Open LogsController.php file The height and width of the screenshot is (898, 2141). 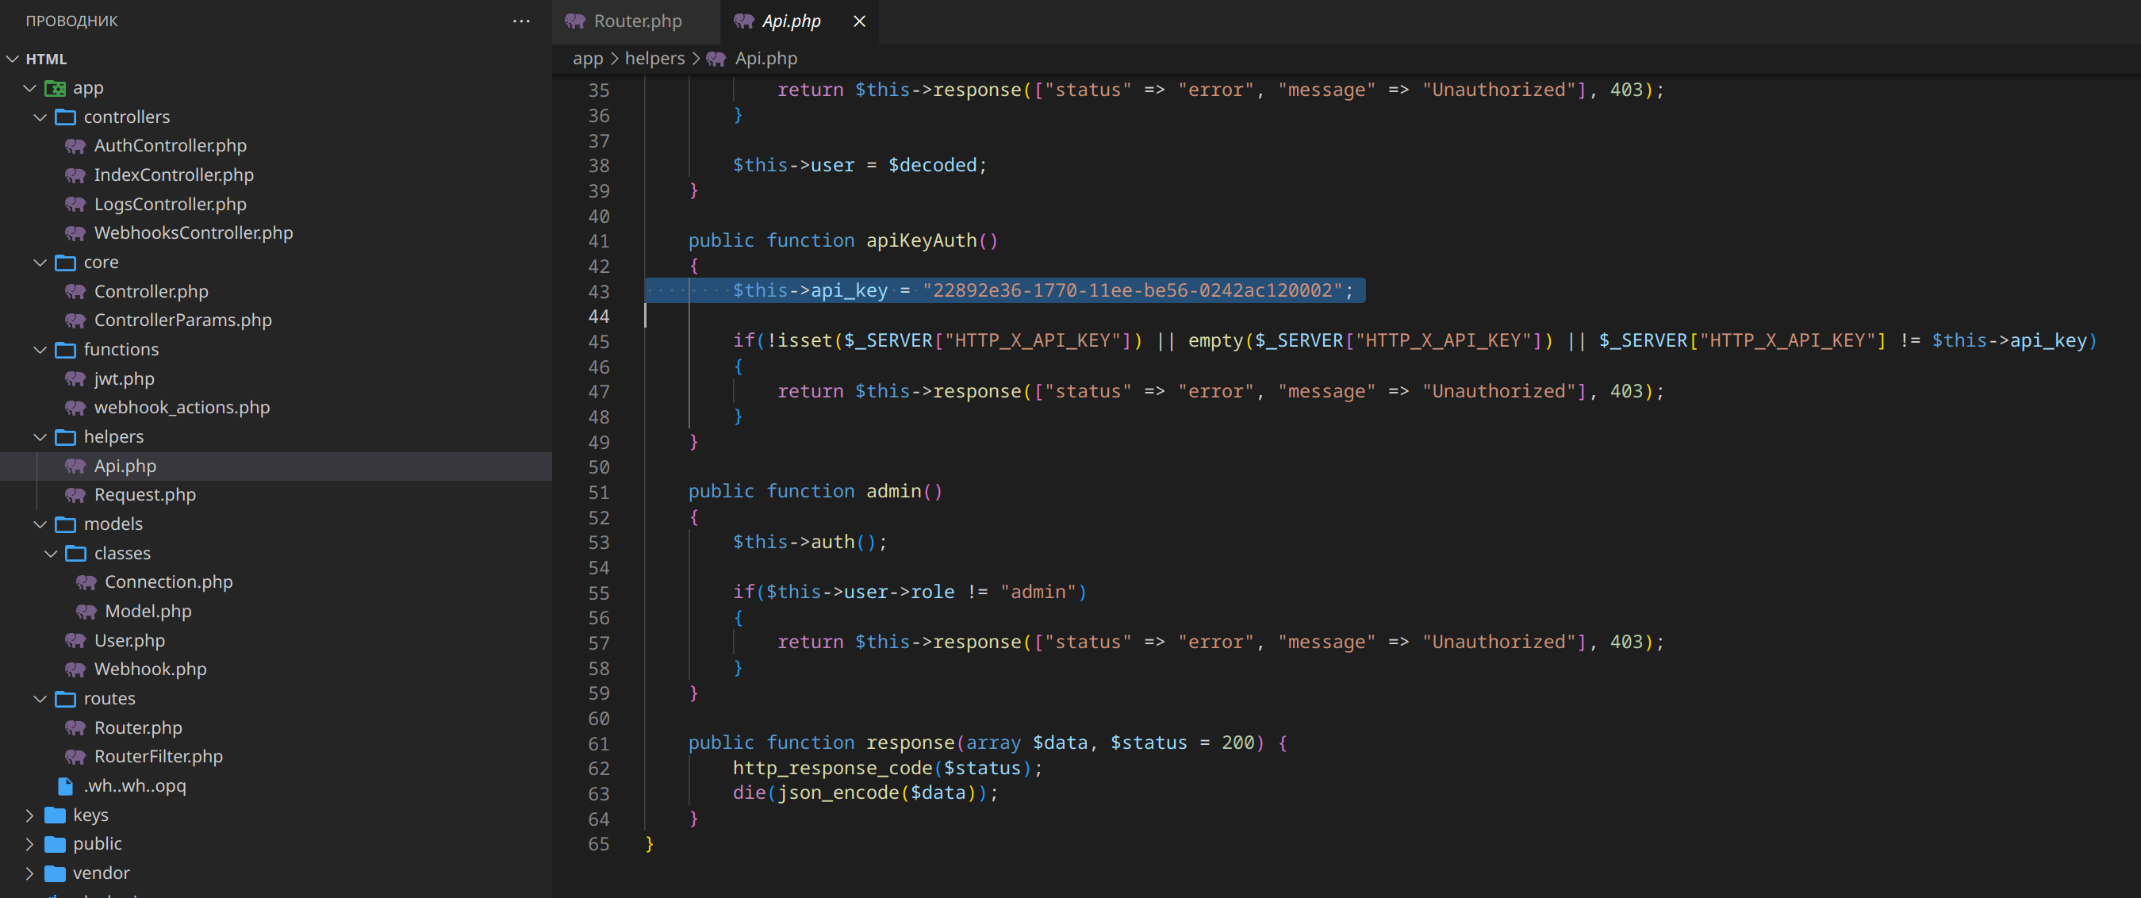tap(170, 204)
